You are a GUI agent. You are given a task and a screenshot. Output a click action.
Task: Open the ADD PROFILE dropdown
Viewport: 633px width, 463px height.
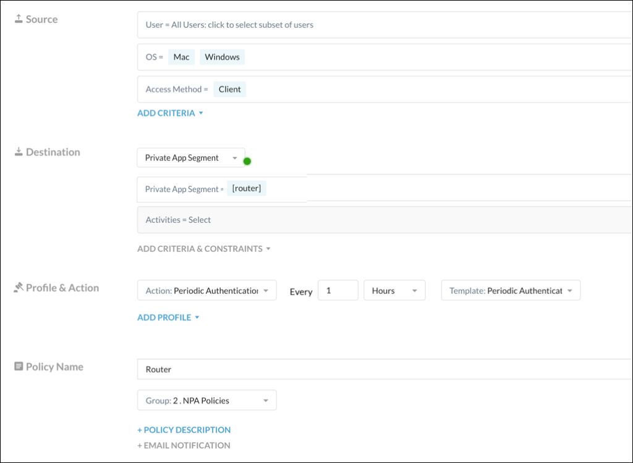pyautogui.click(x=168, y=317)
